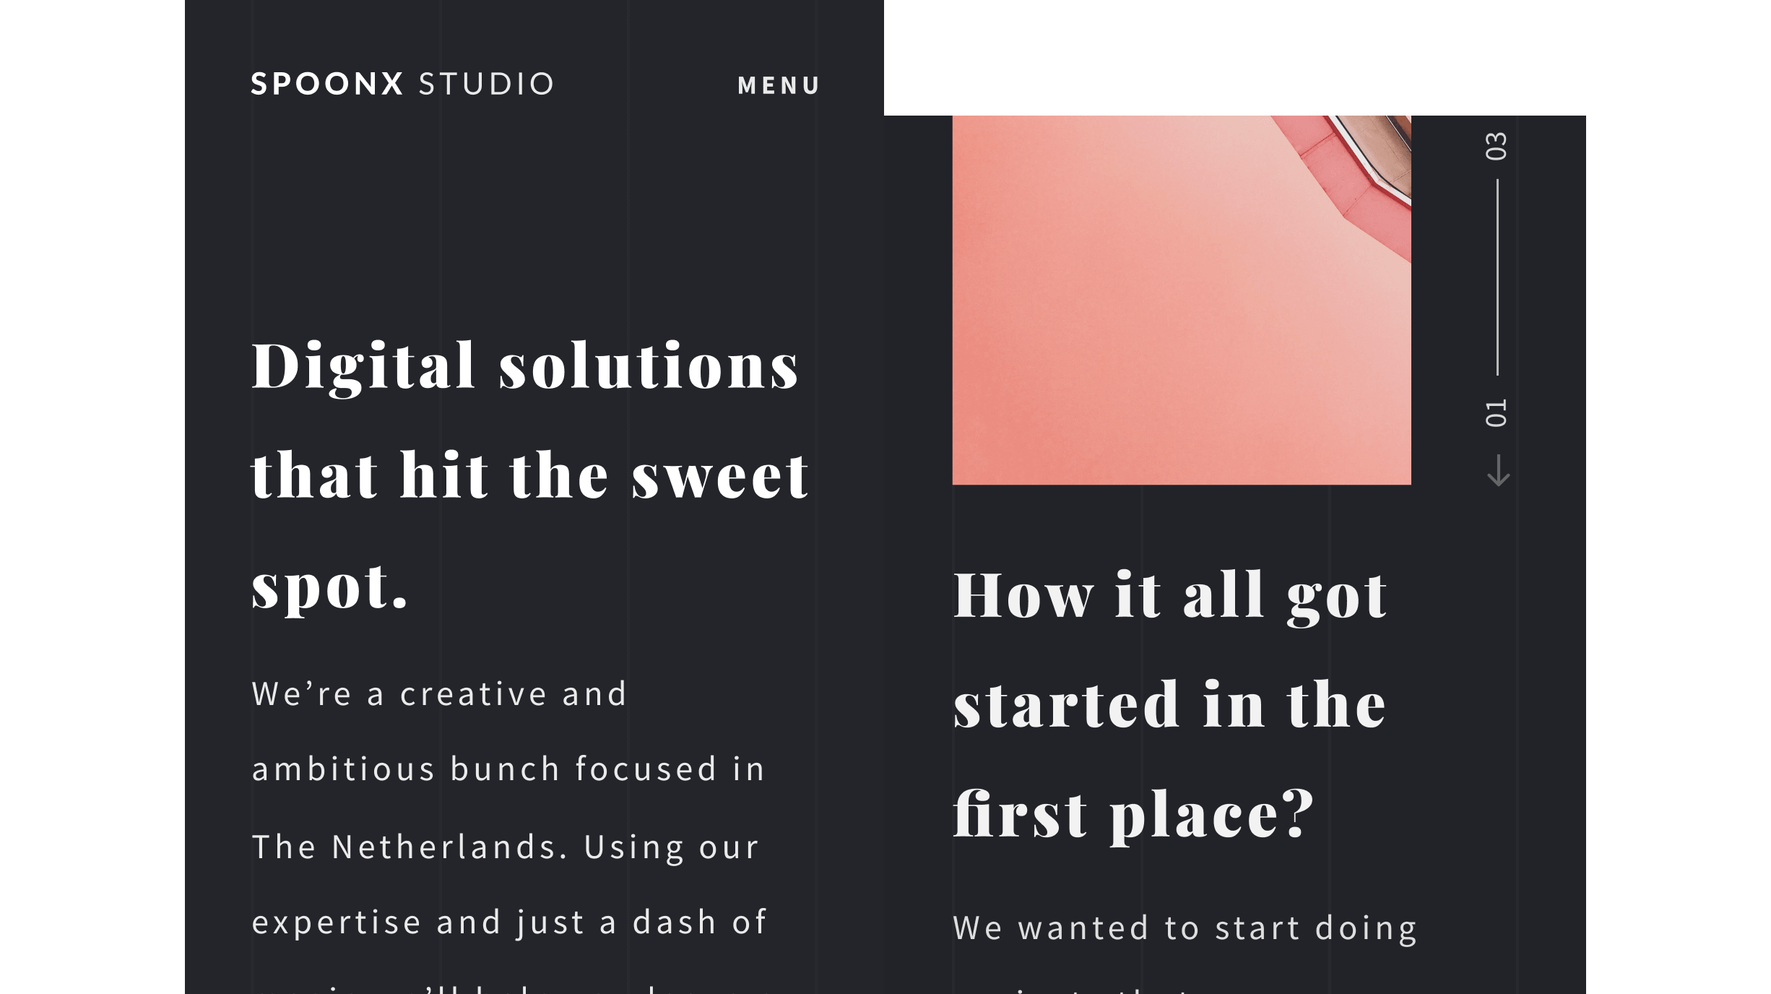Viewport: 1771px width, 994px height.
Task: Click the down arrow scroll icon
Action: [1498, 470]
